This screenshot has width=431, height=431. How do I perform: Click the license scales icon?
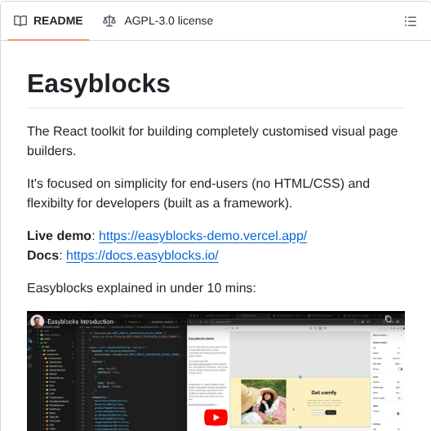[109, 21]
